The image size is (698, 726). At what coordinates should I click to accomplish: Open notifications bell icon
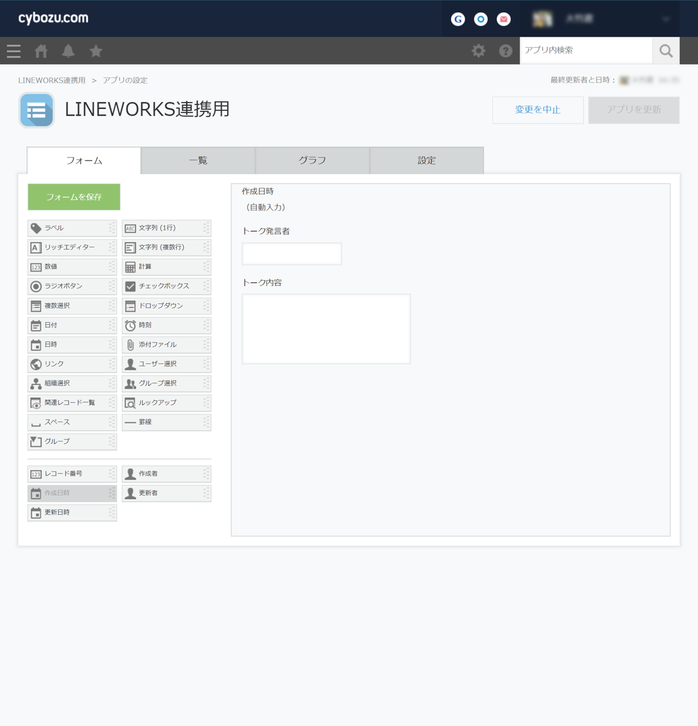coord(68,51)
